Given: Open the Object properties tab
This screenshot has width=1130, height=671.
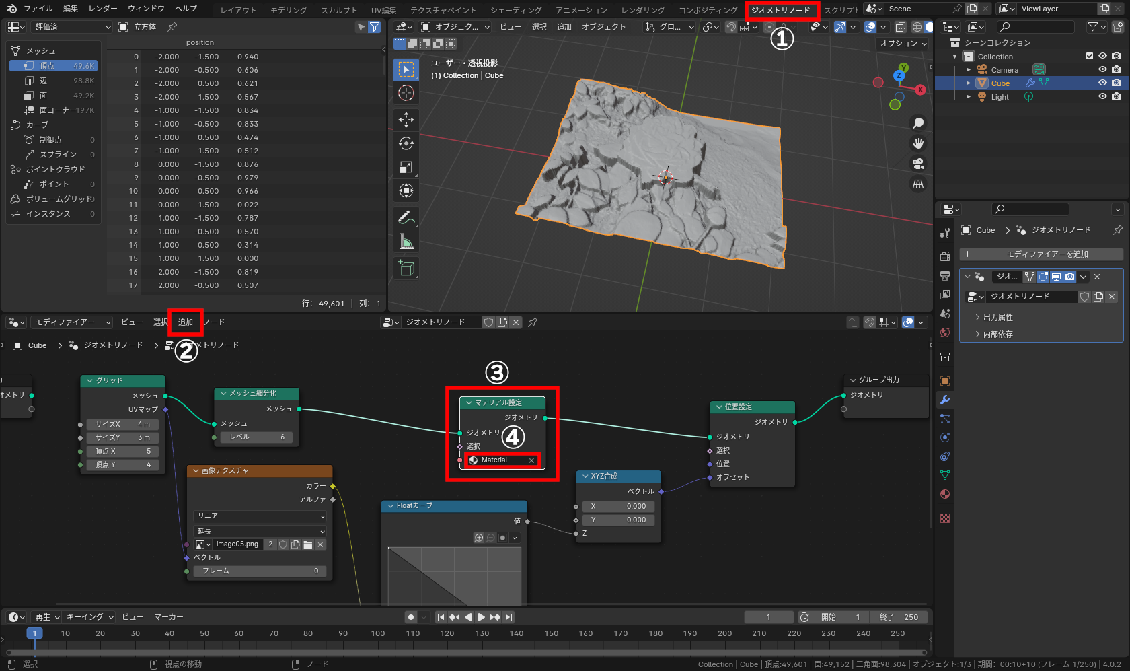Looking at the screenshot, I should 945,381.
